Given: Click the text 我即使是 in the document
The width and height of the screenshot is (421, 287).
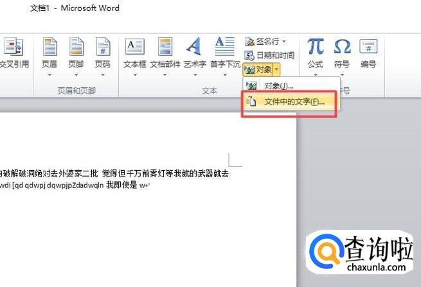Looking at the screenshot, I should [x=121, y=185].
